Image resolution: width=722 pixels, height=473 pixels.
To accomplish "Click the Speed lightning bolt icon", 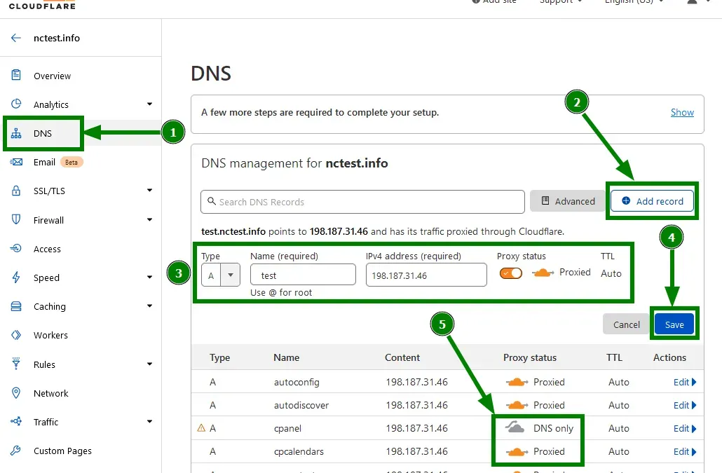I will click(16, 277).
